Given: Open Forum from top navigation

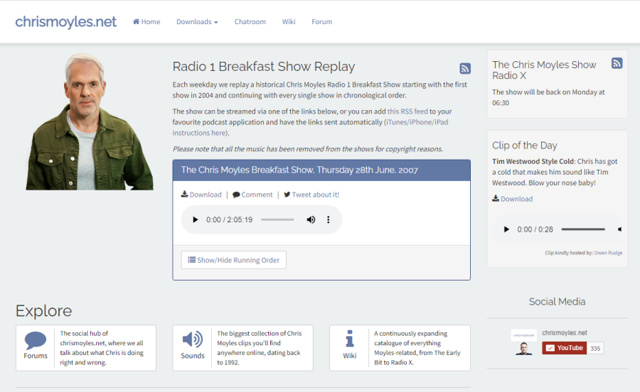Looking at the screenshot, I should 321,22.
